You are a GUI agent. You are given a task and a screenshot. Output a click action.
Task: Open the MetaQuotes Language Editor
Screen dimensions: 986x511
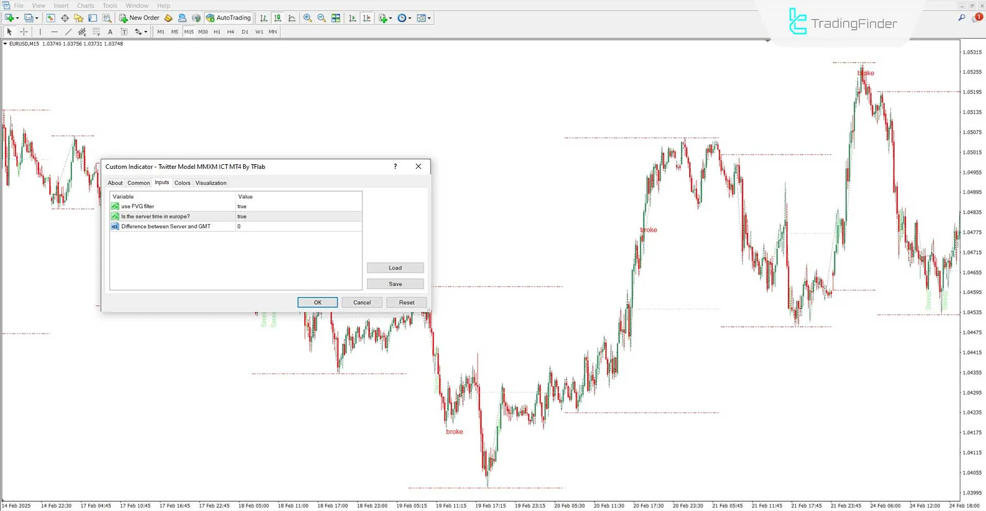(x=168, y=18)
